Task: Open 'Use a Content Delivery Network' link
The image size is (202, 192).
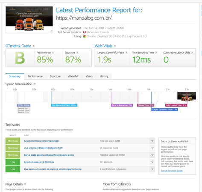Action: click(44, 148)
